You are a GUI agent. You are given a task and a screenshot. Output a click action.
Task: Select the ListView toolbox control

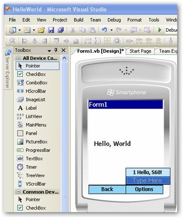tap(37, 116)
